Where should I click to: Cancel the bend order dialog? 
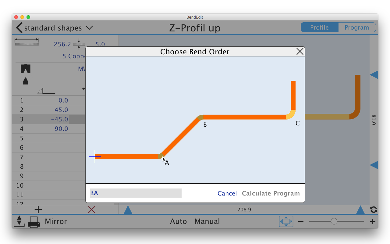click(227, 193)
